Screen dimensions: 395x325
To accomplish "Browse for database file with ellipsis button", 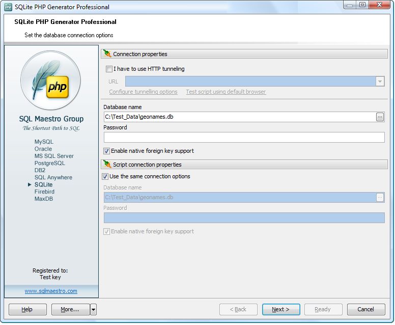I will pyautogui.click(x=380, y=117).
